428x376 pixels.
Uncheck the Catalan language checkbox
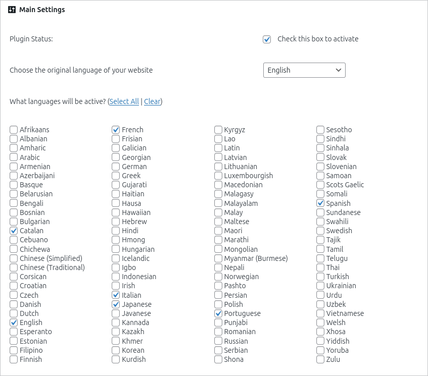coord(14,231)
